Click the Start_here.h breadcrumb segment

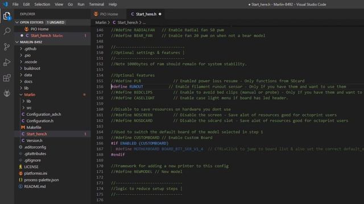click(127, 23)
